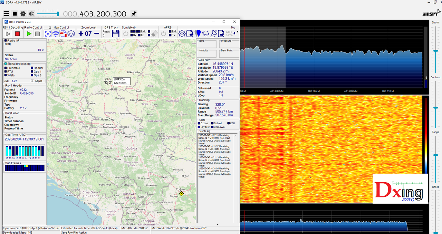442x234 pixels.
Task: Toggle the Adjust checkbox
Action: coord(32,81)
